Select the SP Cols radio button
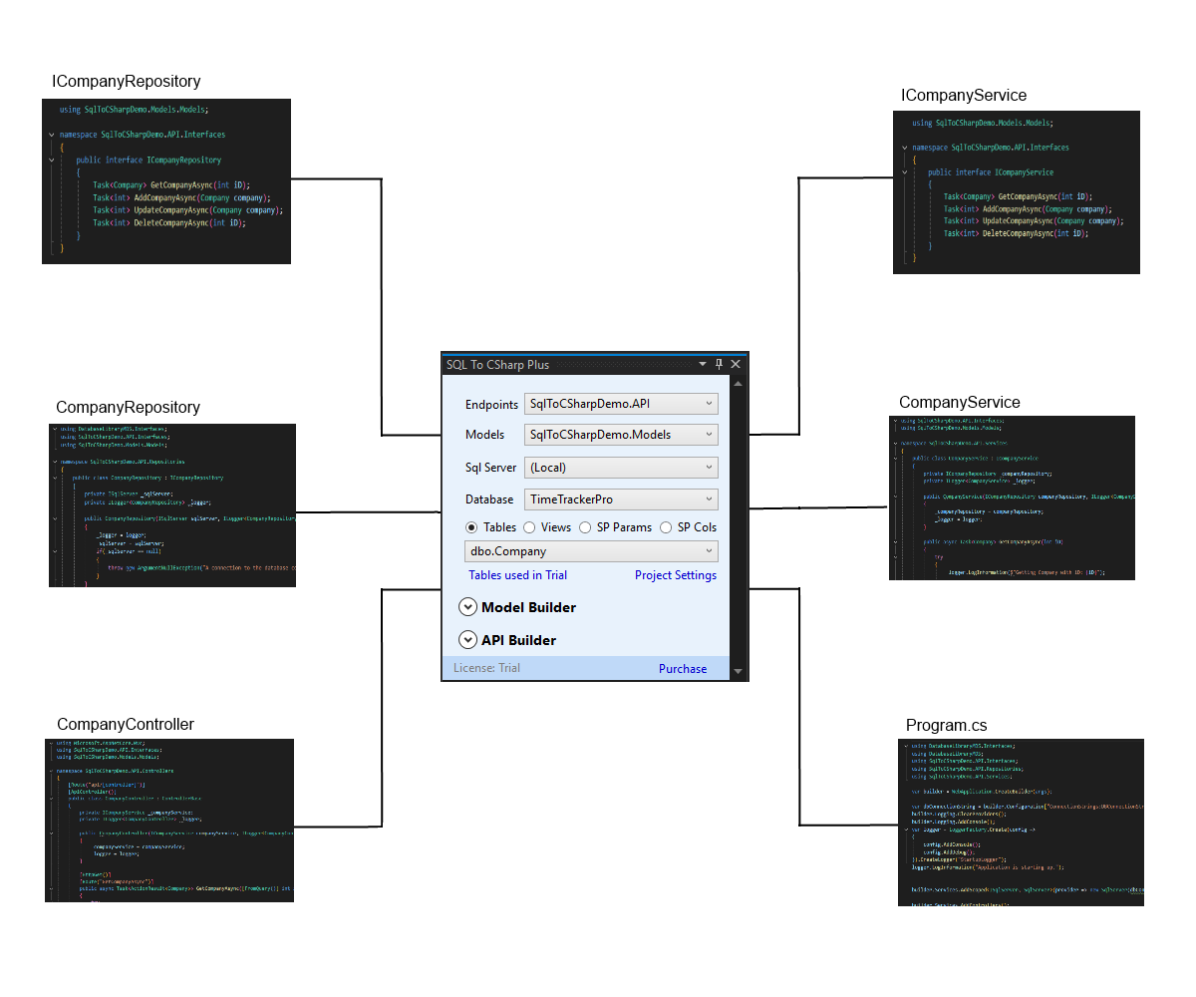This screenshot has height=997, width=1196. 666,527
